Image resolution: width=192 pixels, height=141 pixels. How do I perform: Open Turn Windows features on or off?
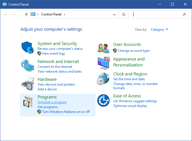66,112
